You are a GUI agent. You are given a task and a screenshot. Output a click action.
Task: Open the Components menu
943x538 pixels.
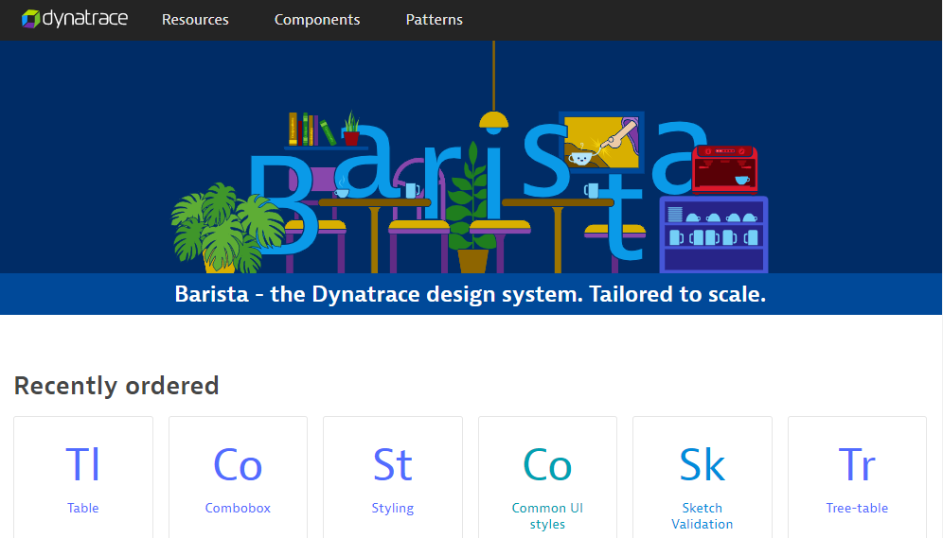coord(317,20)
